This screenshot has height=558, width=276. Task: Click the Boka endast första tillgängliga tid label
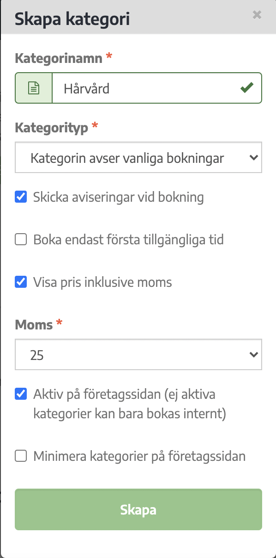129,240
